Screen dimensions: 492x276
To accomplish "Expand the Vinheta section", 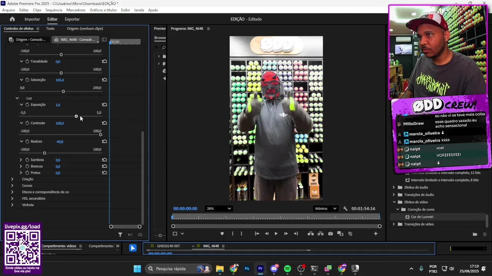I will coord(12,205).
